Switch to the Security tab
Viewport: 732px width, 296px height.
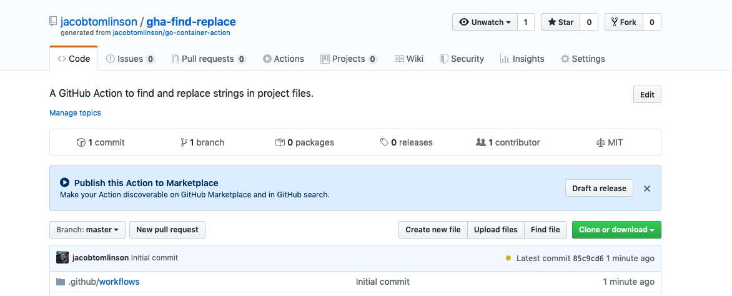(462, 59)
